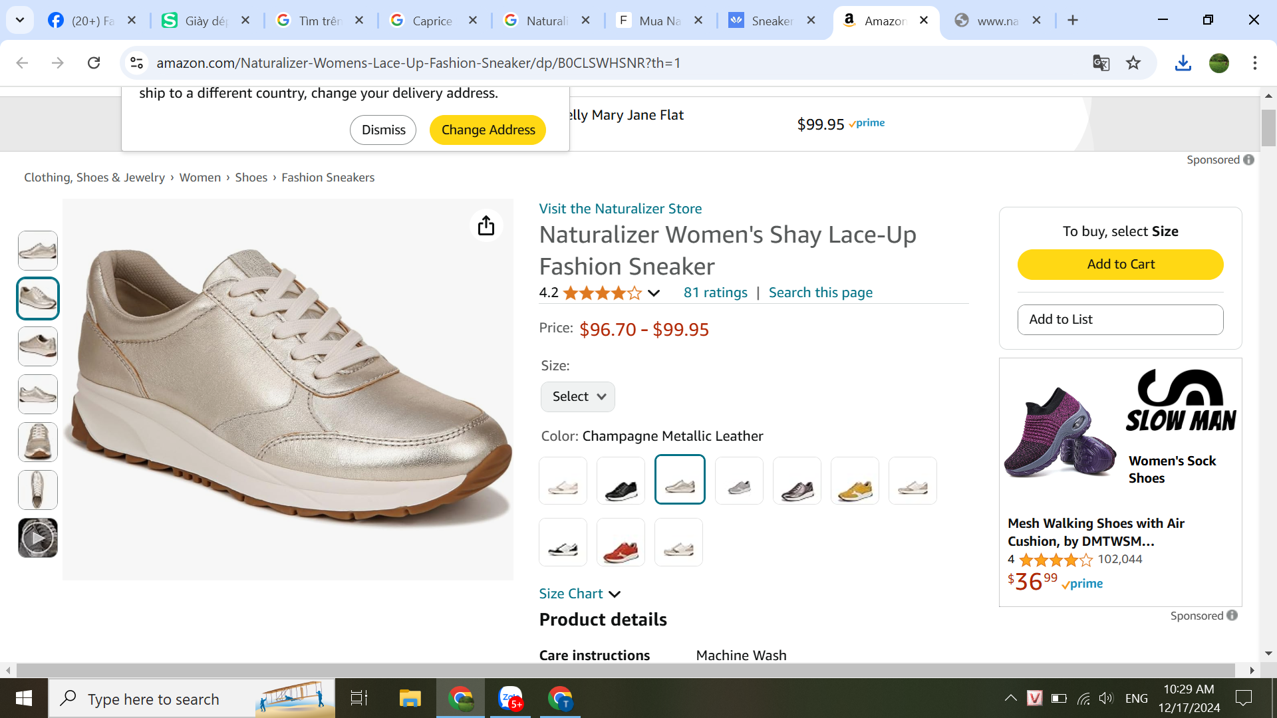Choose the yellow sneaker color swatch

(x=855, y=481)
